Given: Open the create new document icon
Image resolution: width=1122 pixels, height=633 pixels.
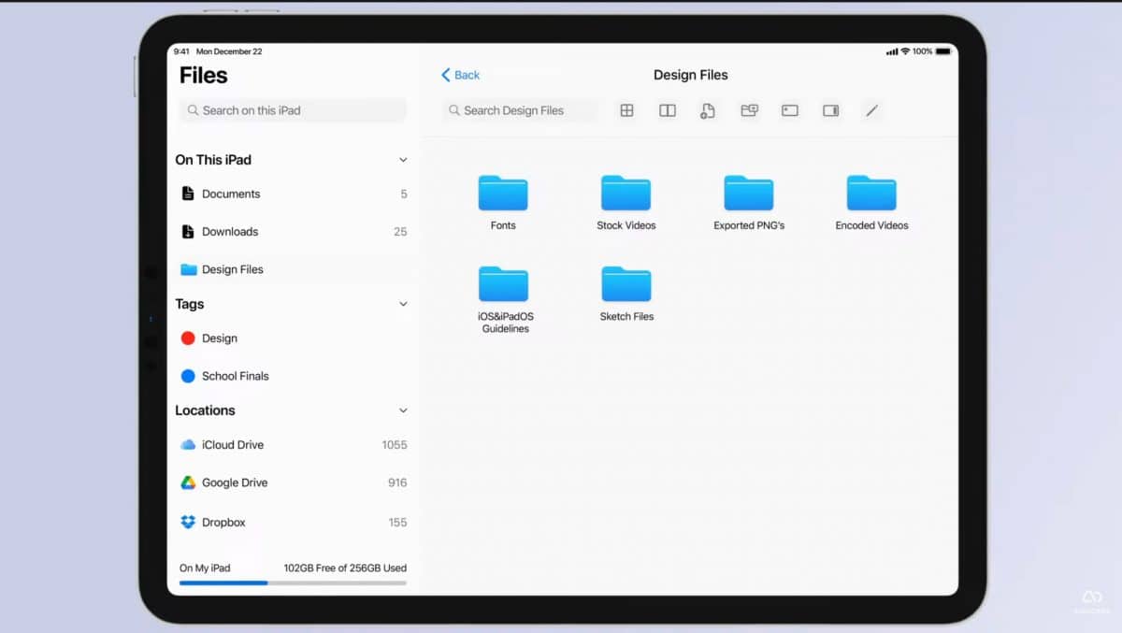Looking at the screenshot, I should (708, 110).
